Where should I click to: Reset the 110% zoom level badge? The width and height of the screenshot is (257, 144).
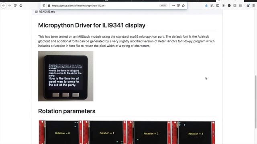(x=163, y=6)
